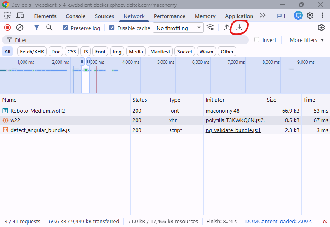Sort by the Initiator column header
The width and height of the screenshot is (330, 227).
(x=234, y=100)
